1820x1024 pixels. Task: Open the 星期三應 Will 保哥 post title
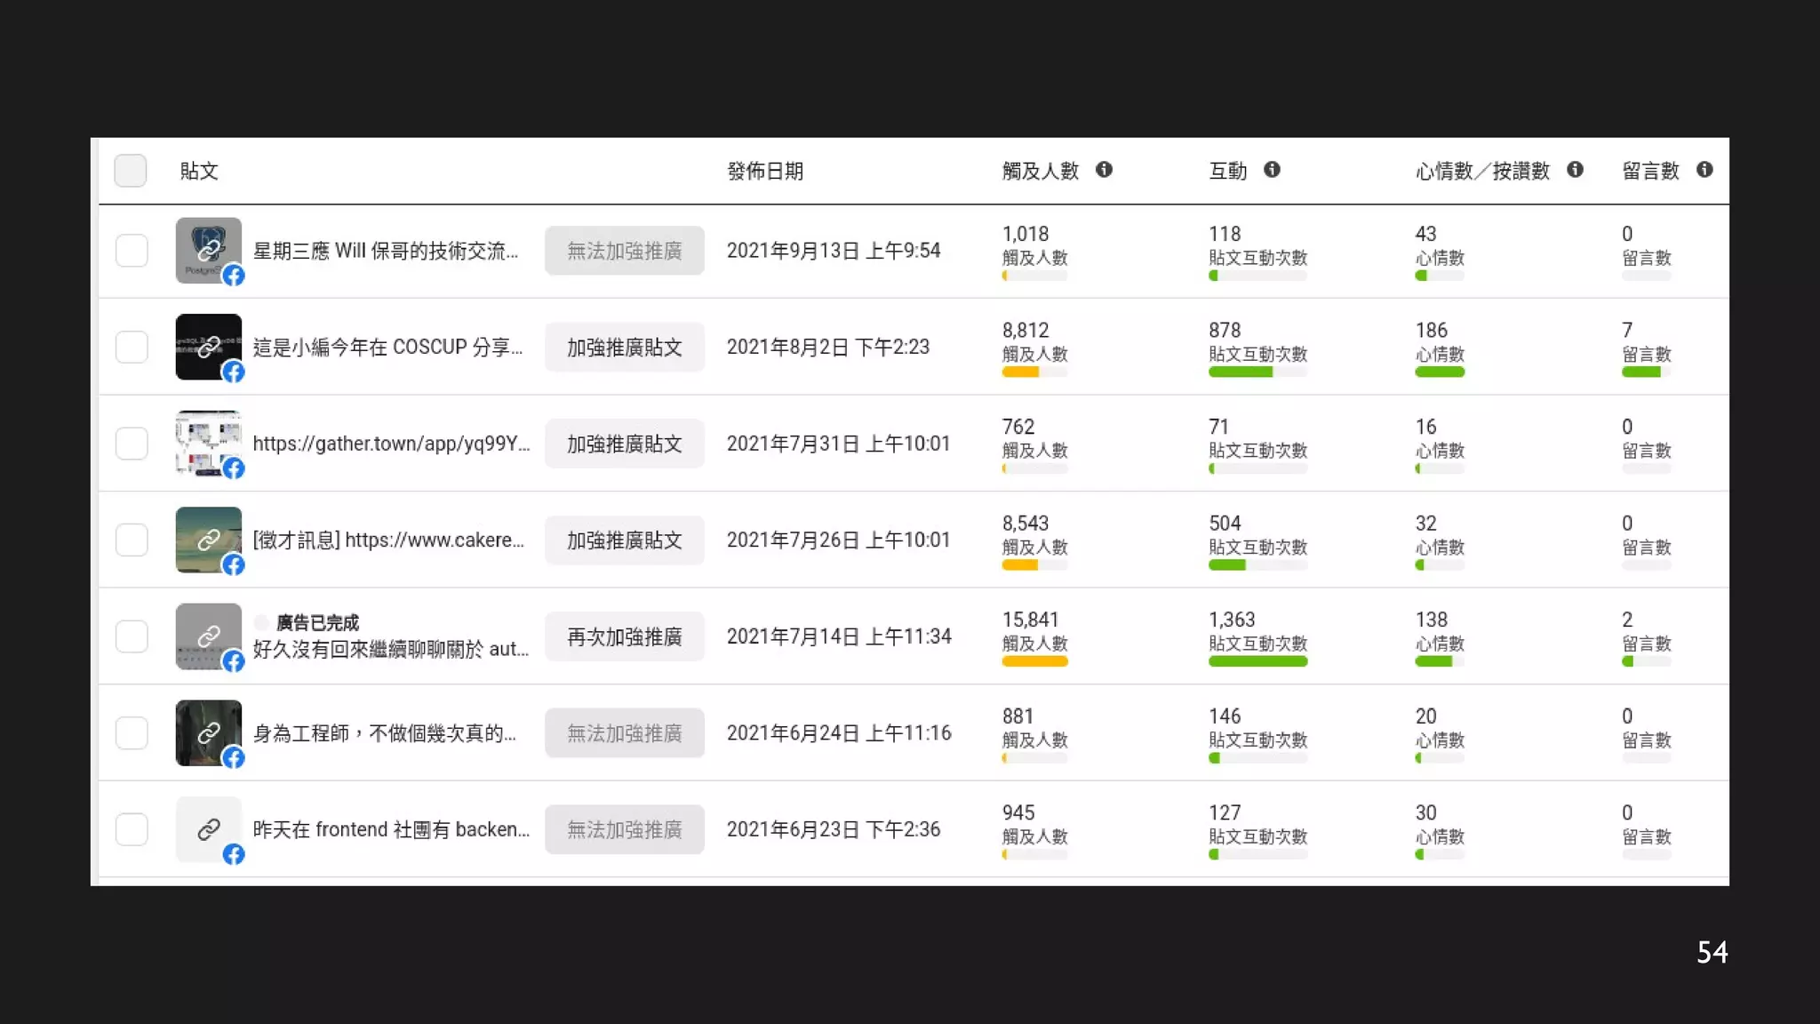pyautogui.click(x=385, y=251)
